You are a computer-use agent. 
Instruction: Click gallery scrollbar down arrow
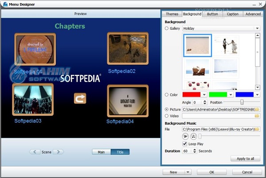click(x=258, y=87)
